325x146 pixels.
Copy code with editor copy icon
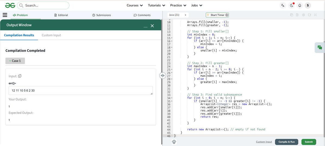pos(291,15)
